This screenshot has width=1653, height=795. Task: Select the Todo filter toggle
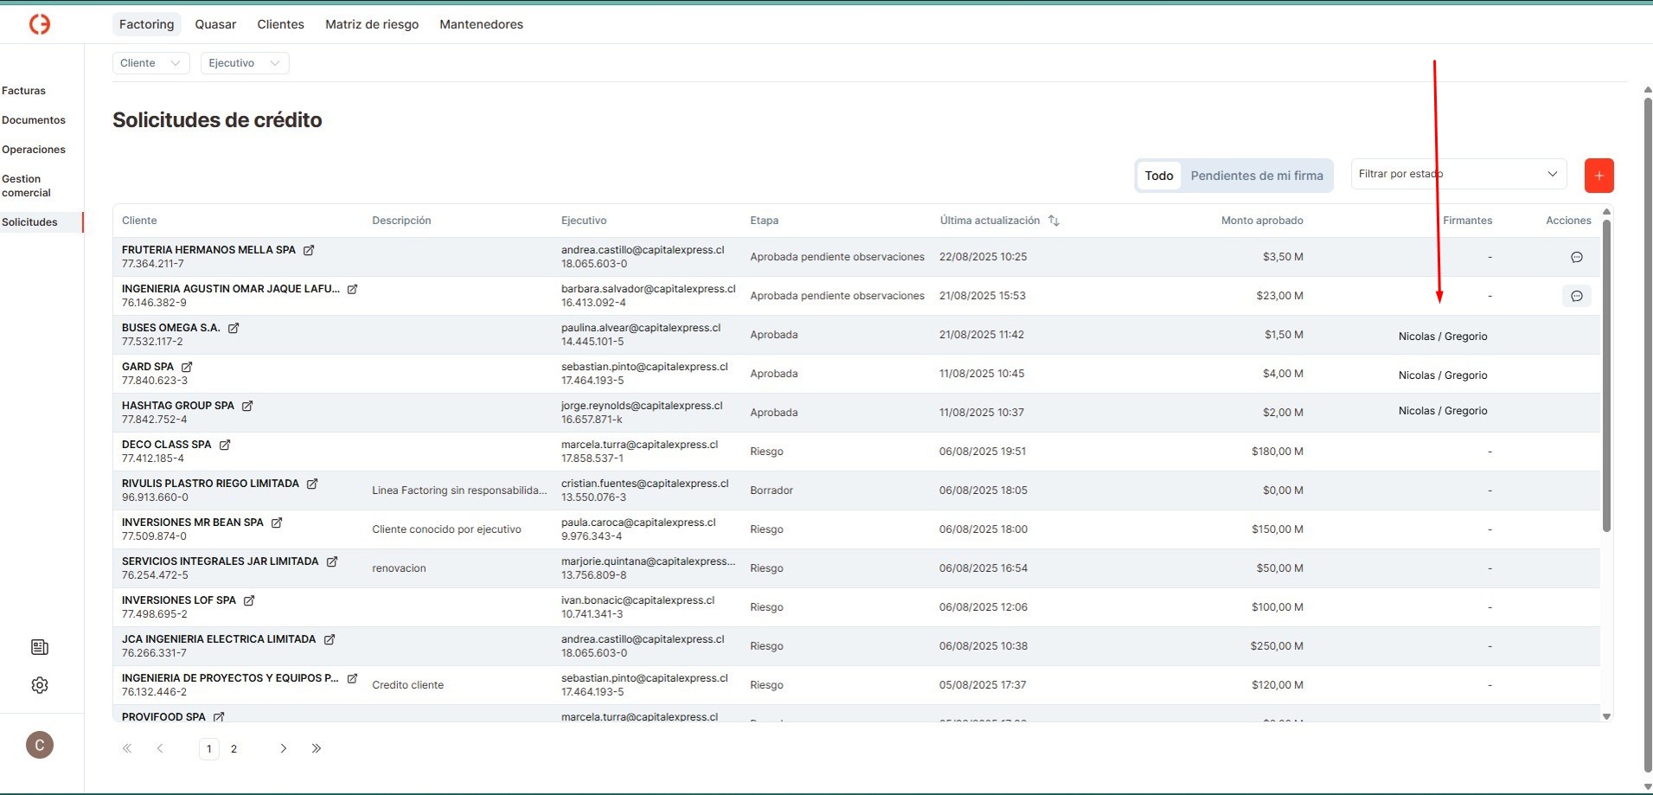click(x=1158, y=176)
